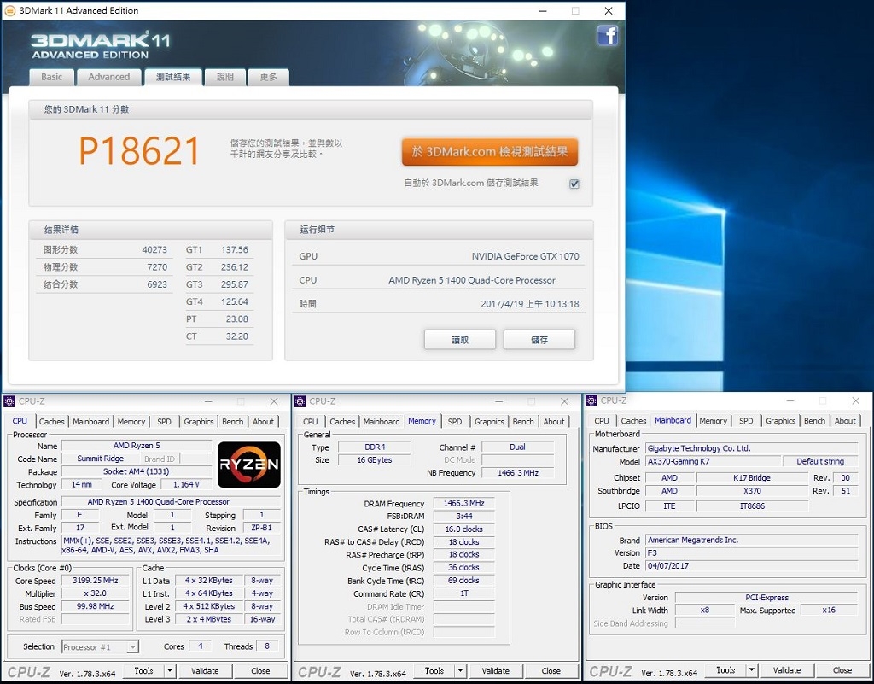Click the right CPU-Z window title icon
874x684 pixels.
click(591, 400)
